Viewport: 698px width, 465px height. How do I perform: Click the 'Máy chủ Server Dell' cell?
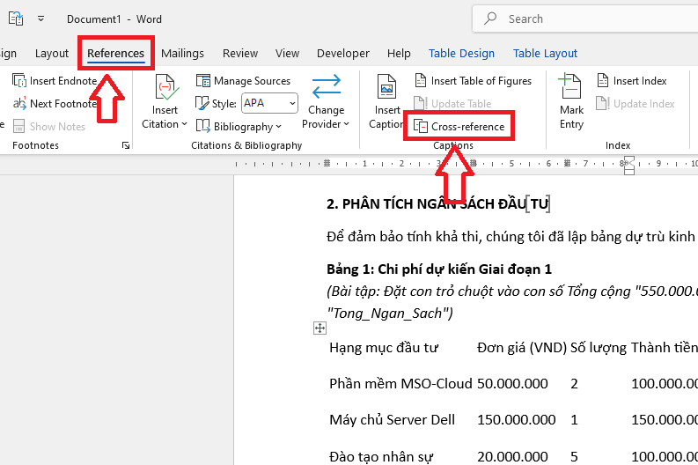[x=393, y=419]
